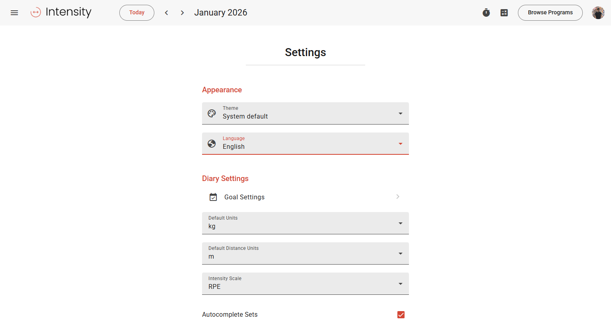Open the user profile avatar
611x335 pixels.
pos(598,13)
